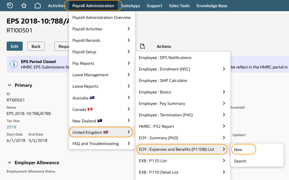Go to the Home house icon
Screen dimensions: 289x180
pos(38,5)
